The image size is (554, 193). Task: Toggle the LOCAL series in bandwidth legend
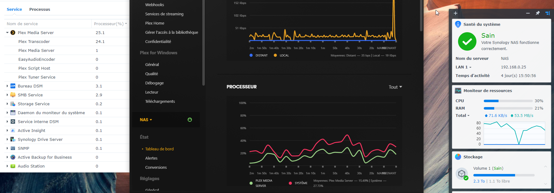(275, 56)
